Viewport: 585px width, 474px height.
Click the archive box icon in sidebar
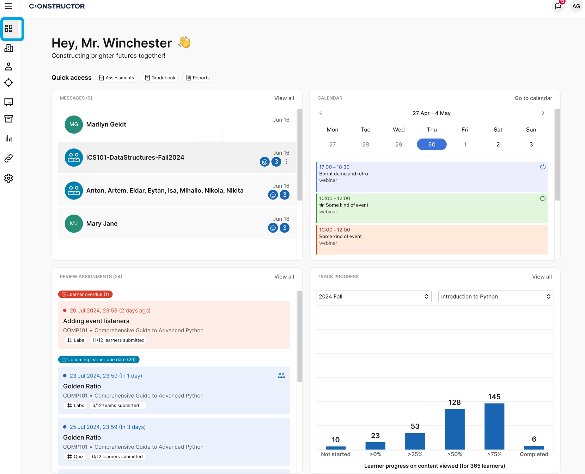[x=9, y=119]
